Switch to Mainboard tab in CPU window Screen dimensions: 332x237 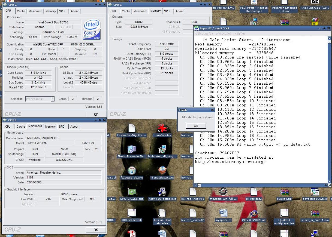(x=35, y=11)
